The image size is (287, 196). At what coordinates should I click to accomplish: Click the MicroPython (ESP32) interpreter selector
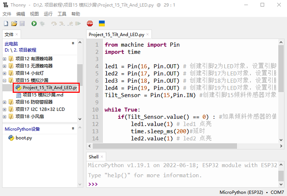[241, 192]
